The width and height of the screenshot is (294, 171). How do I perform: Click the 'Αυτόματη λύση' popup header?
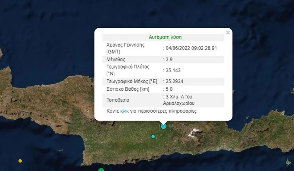coord(165,37)
